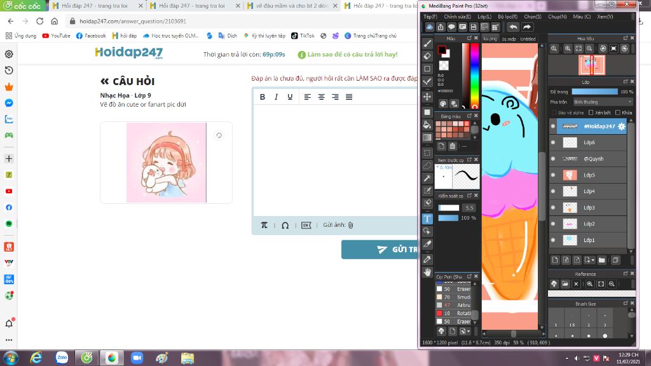Screen dimensions: 651x366
Task: Toggle the Bảo vệ alpha checkbox
Action: 554,112
